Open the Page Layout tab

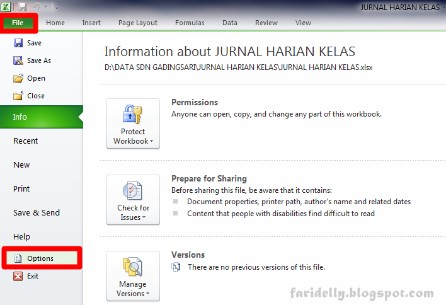point(138,23)
